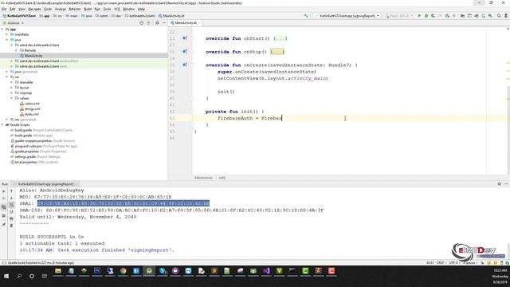Hide the Project panel with minus icon
This screenshot has height=287, width=510.
pyautogui.click(x=164, y=23)
